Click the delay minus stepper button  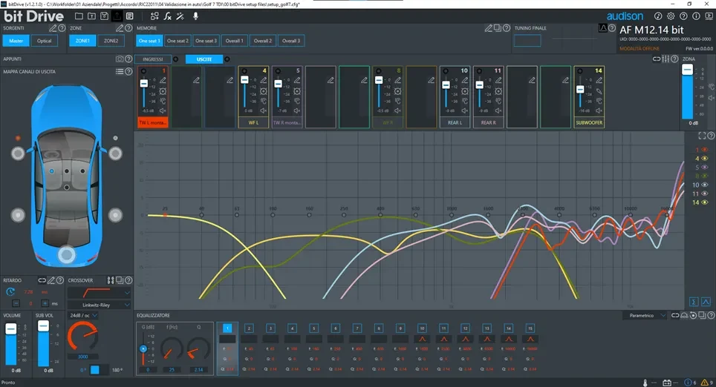pos(16,303)
